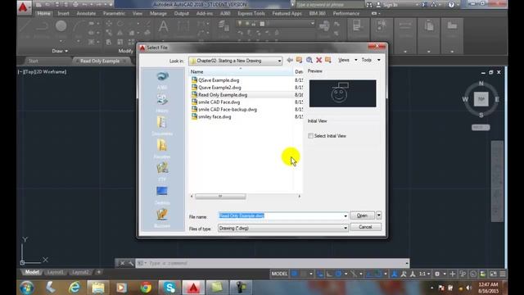Expand the File name dropdown arrow

click(x=346, y=216)
